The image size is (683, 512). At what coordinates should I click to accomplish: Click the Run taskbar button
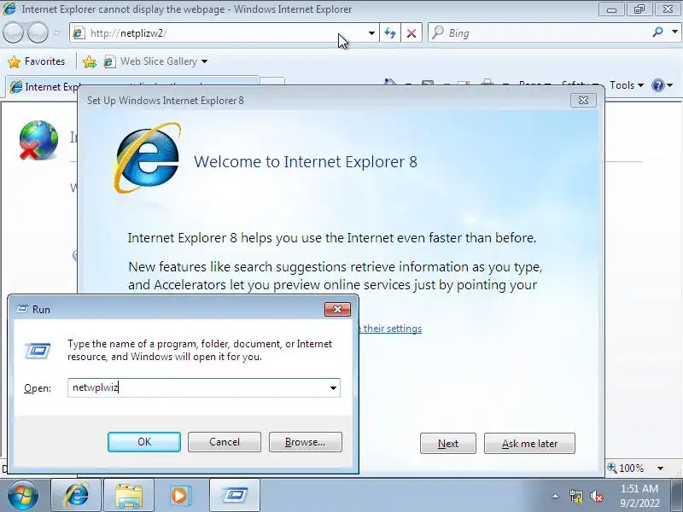pyautogui.click(x=234, y=495)
